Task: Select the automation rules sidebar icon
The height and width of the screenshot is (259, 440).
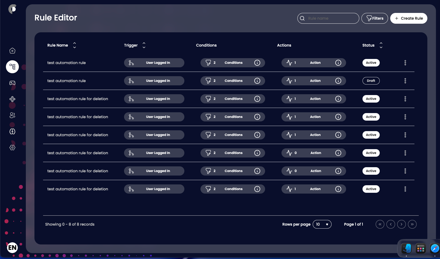Action: pyautogui.click(x=12, y=67)
